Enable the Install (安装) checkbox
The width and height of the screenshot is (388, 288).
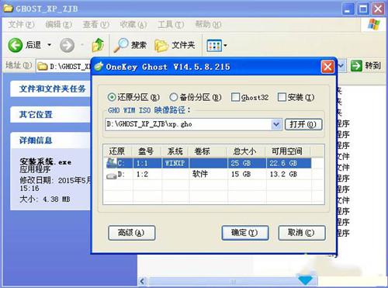pos(282,97)
